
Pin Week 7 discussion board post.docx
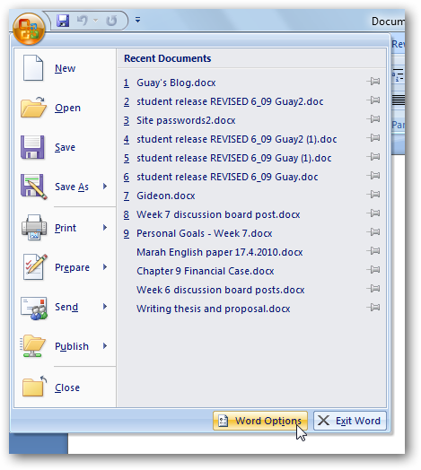373,213
